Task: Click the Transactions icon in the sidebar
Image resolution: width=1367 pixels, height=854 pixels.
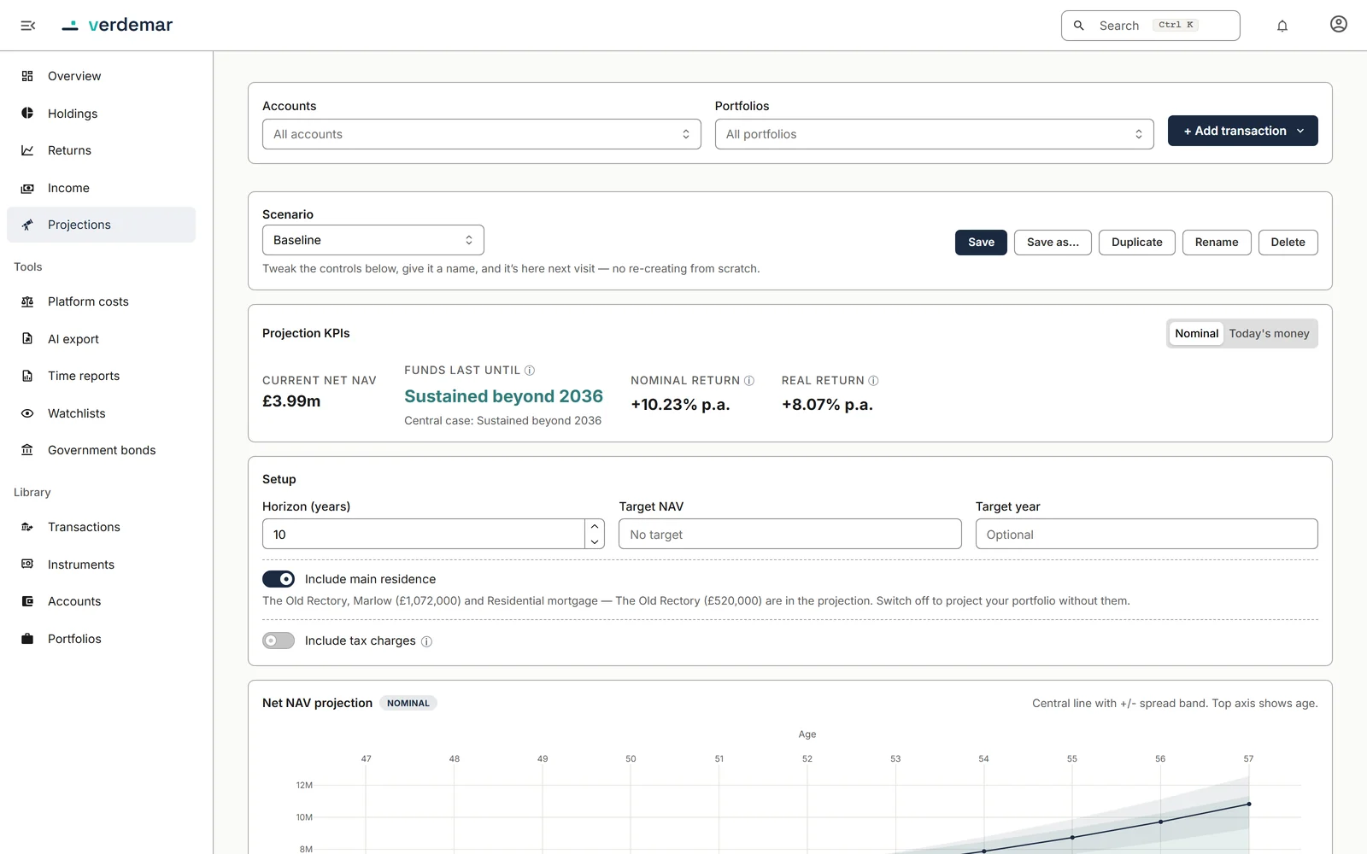Action: tap(27, 527)
